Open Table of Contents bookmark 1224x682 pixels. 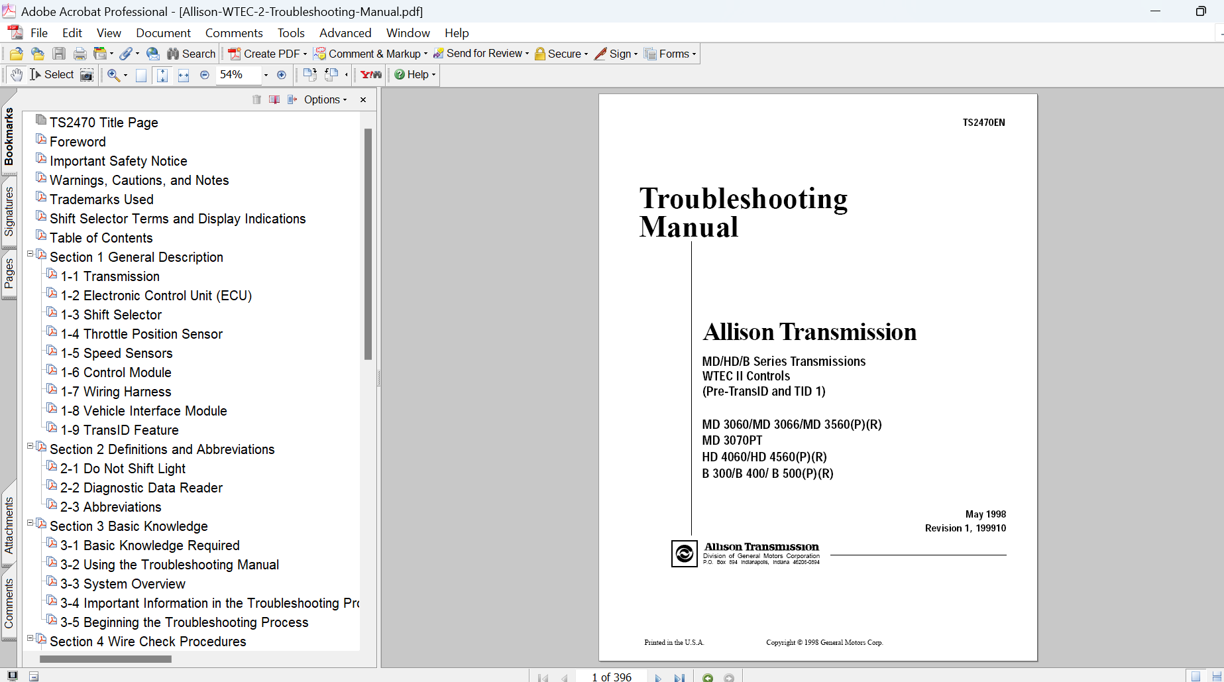[101, 238]
